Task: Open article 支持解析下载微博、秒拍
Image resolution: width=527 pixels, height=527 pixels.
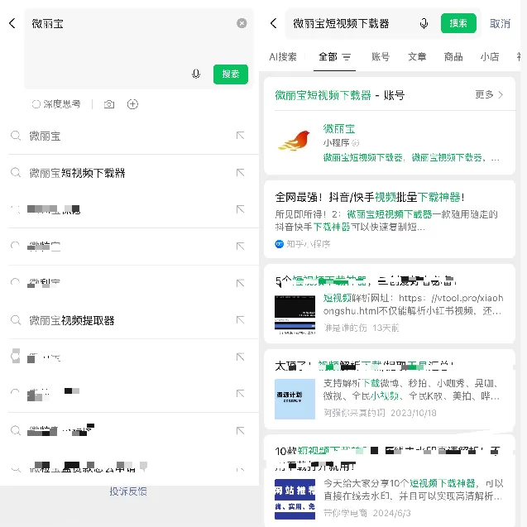Action: tap(390, 390)
